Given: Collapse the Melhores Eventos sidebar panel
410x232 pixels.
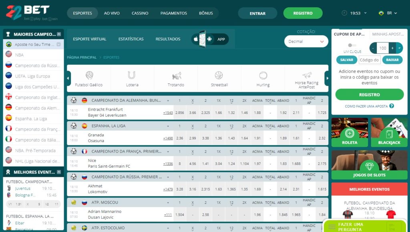Looking at the screenshot, I should 59,172.
